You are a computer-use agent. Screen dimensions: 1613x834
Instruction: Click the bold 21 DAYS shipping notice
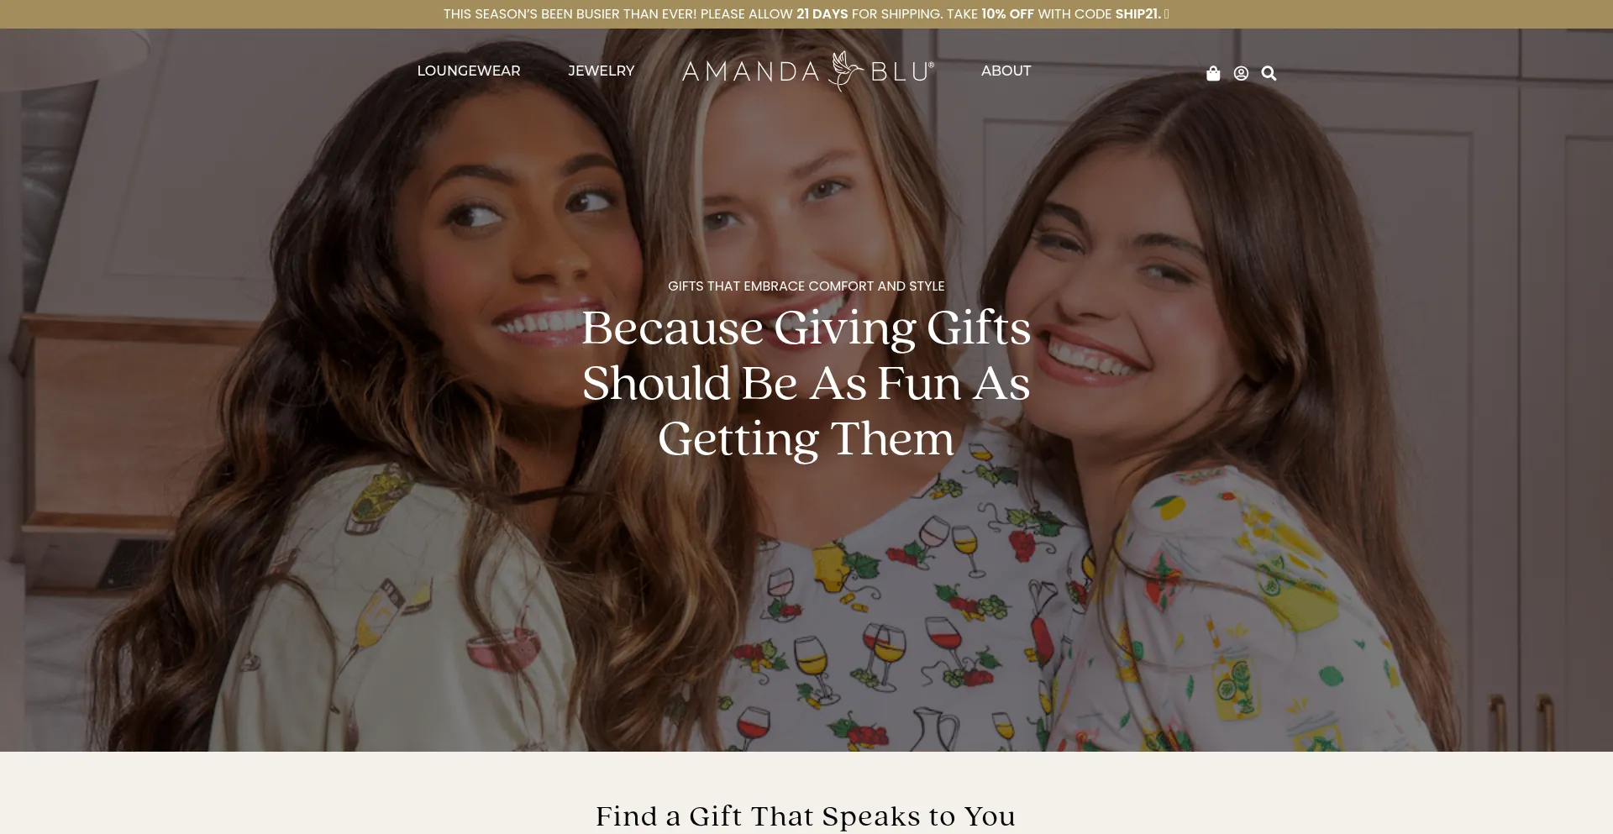click(x=822, y=14)
